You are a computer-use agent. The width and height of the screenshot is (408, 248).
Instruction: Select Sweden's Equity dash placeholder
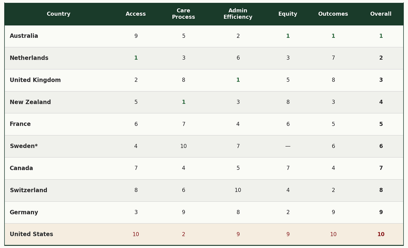[x=288, y=146]
